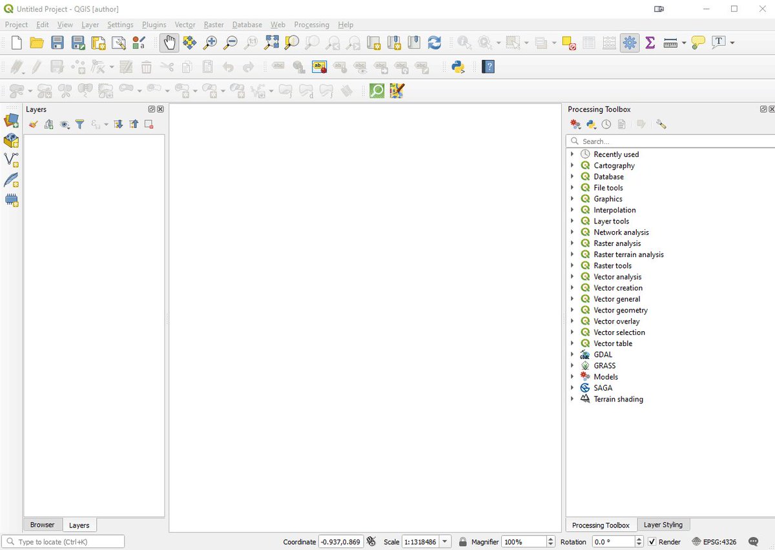This screenshot has height=550, width=775.
Task: Toggle the manage map themes eye icon
Action: coord(64,125)
